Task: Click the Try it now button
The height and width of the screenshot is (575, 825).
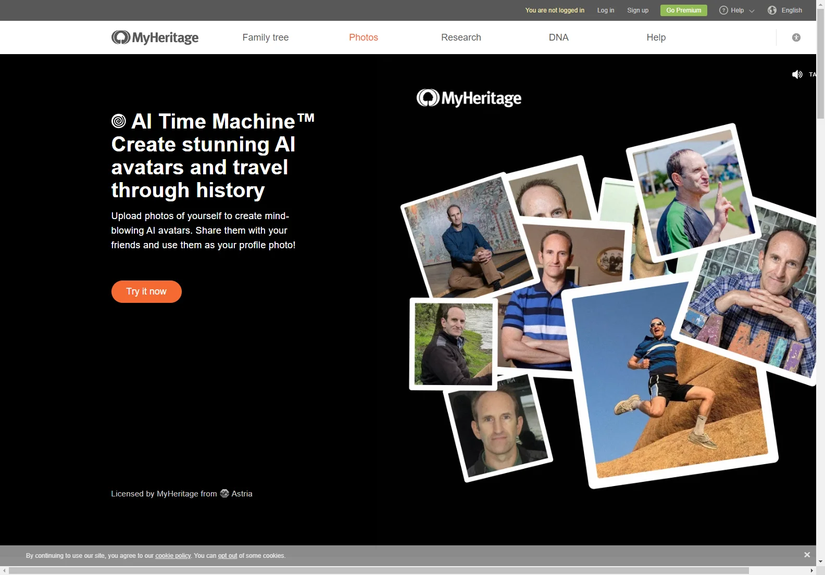Action: click(x=146, y=291)
